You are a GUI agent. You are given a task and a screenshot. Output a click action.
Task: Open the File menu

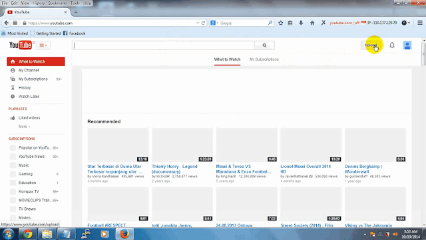[x=5, y=3]
